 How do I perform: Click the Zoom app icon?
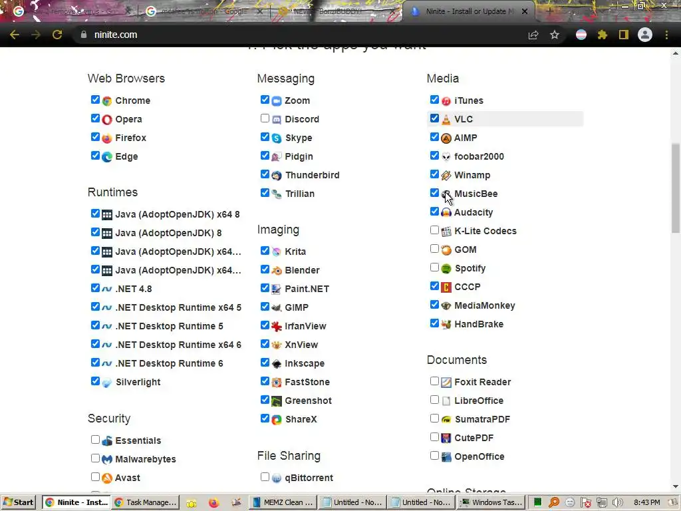point(277,101)
